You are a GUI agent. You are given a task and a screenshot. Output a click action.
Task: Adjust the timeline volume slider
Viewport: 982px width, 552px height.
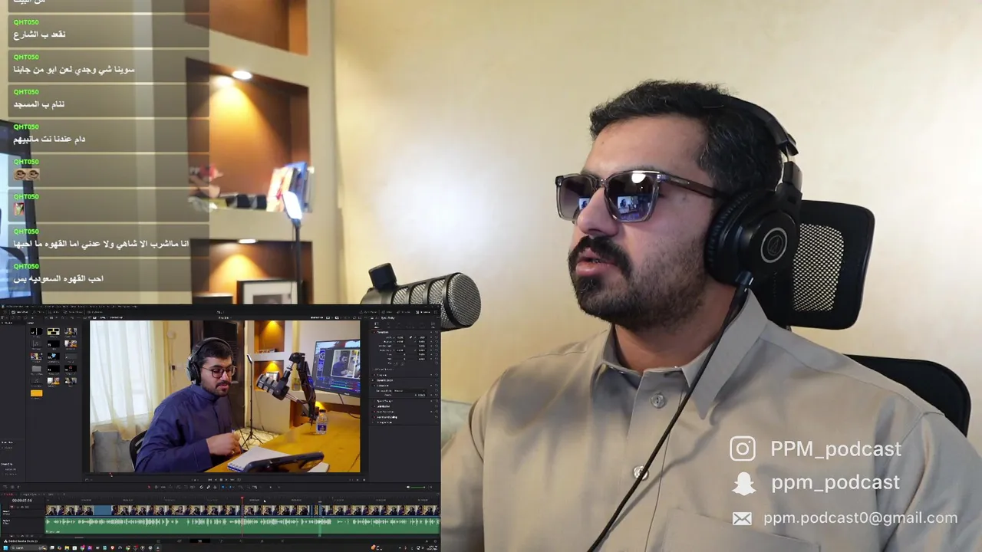tap(419, 487)
